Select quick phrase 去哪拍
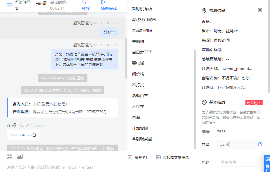Screen dimensions: 270x172 pyautogui.click(x=138, y=41)
